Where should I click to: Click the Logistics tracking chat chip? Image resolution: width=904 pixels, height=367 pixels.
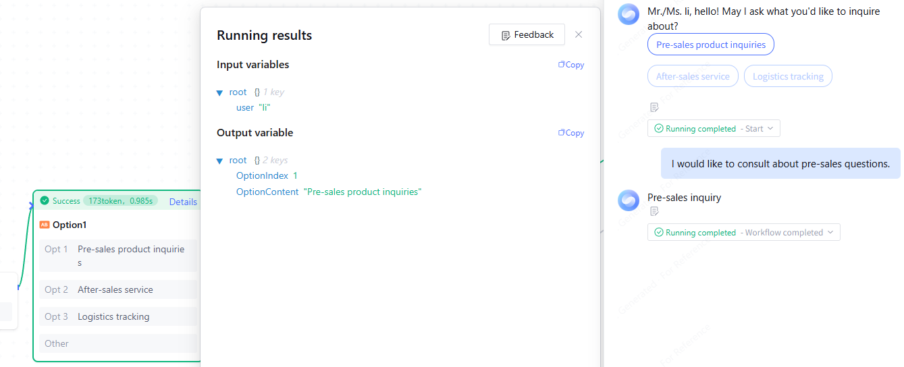(x=788, y=76)
